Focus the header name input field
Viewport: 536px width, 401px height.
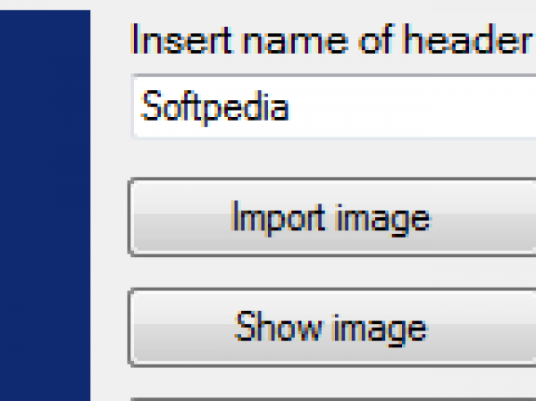(x=332, y=108)
